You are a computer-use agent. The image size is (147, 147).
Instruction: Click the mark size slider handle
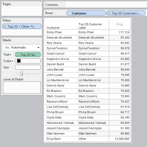pyautogui.click(x=22, y=74)
